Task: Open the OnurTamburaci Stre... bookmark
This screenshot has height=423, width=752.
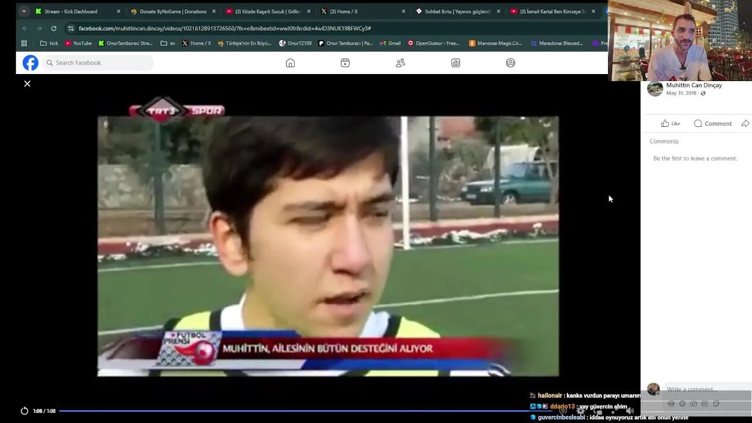Action: 125,43
